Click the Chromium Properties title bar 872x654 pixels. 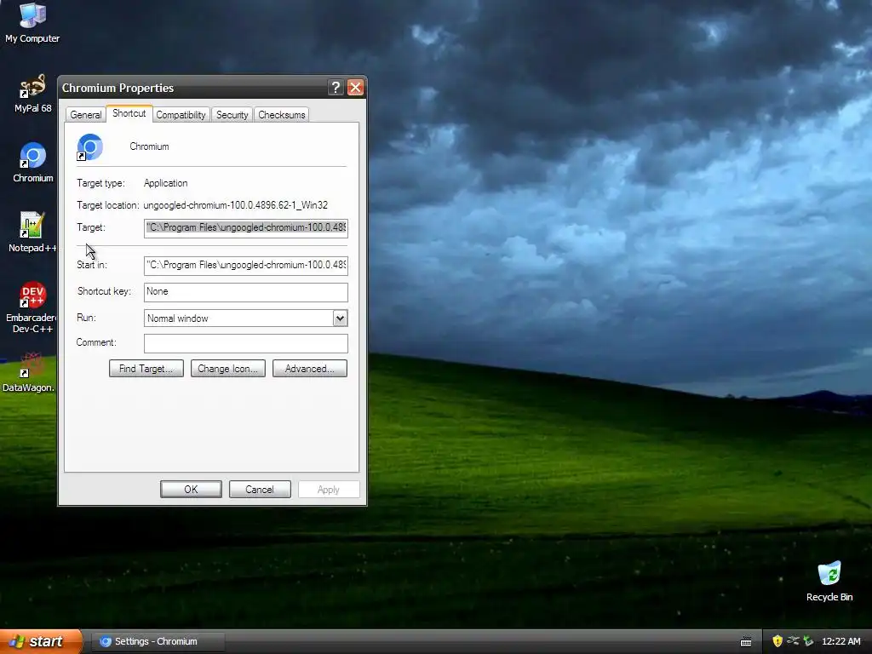pos(193,88)
